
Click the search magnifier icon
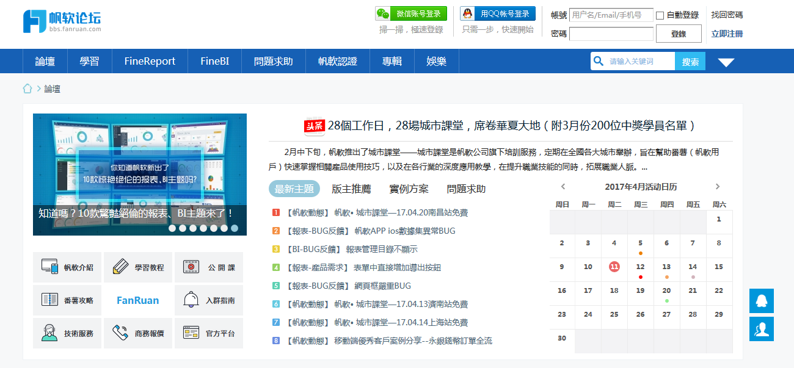598,61
